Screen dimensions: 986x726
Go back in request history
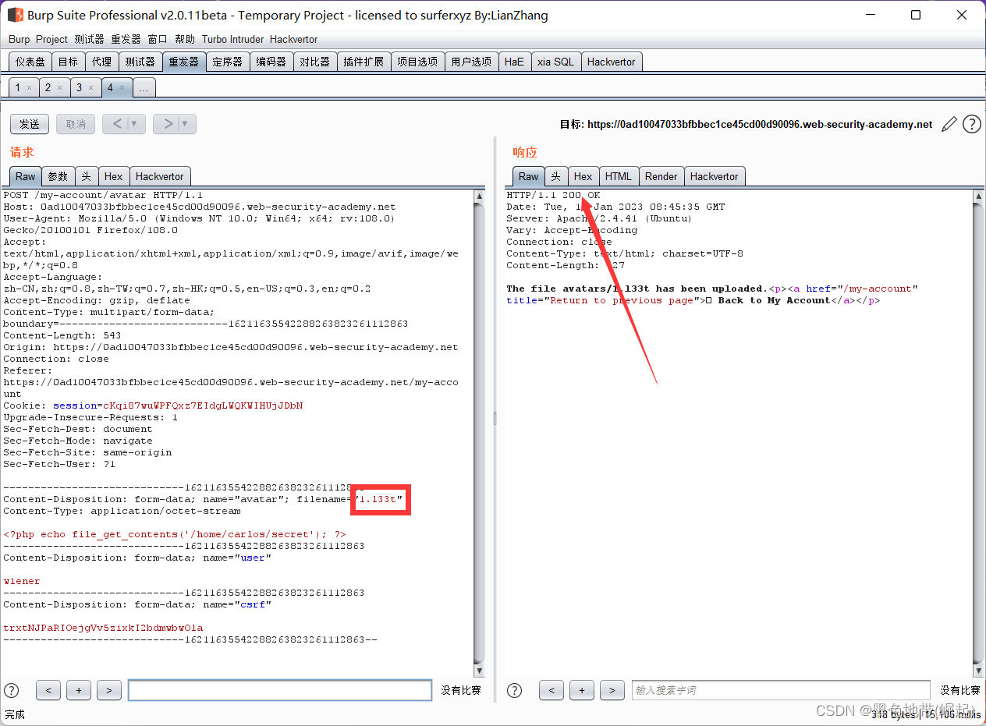pos(117,124)
